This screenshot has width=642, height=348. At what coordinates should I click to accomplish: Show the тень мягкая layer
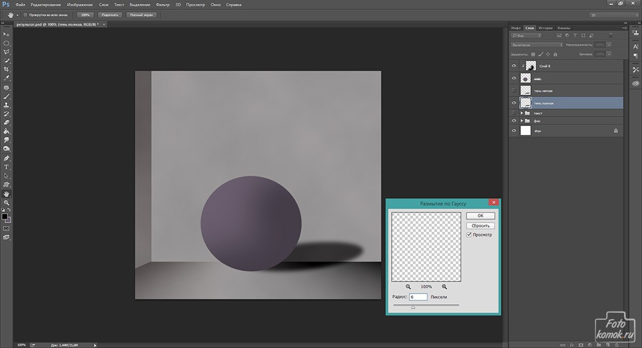click(x=514, y=90)
